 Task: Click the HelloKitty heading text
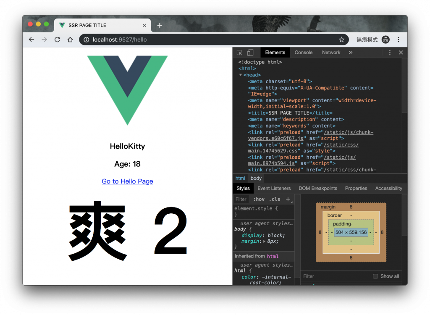point(127,146)
